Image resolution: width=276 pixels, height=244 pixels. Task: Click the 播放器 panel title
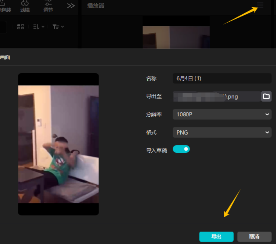[x=96, y=6]
